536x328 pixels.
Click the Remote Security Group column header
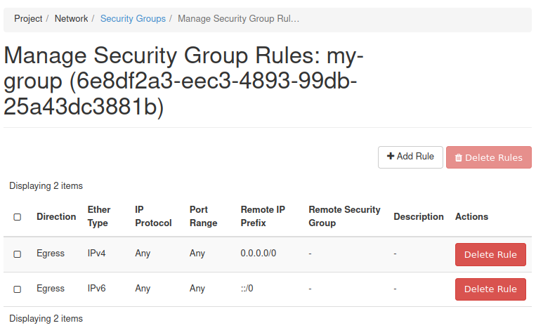[344, 216]
